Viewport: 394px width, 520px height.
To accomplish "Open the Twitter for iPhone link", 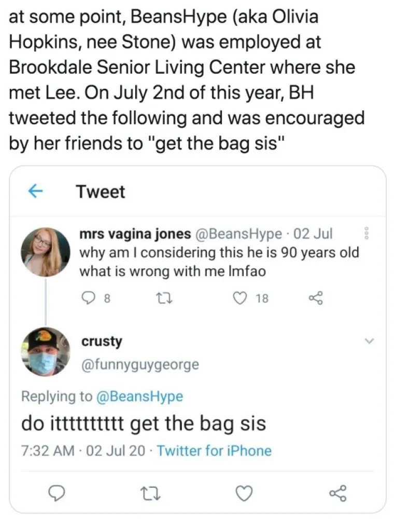I will (x=214, y=450).
